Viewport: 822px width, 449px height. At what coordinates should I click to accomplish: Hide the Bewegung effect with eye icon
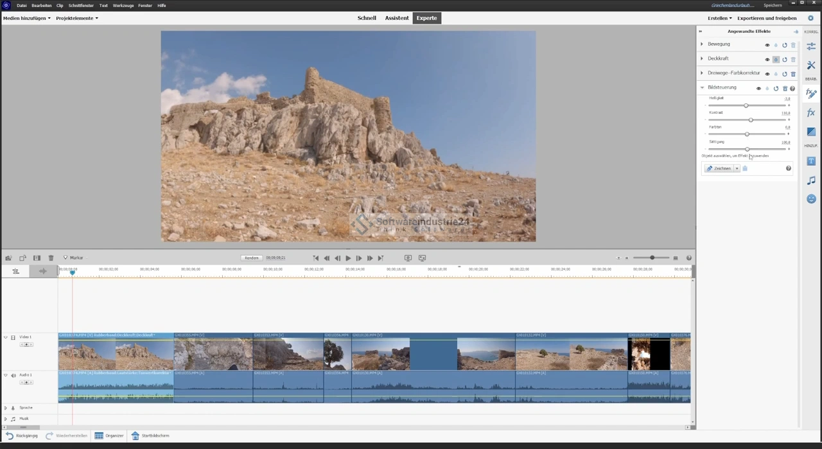click(x=767, y=45)
